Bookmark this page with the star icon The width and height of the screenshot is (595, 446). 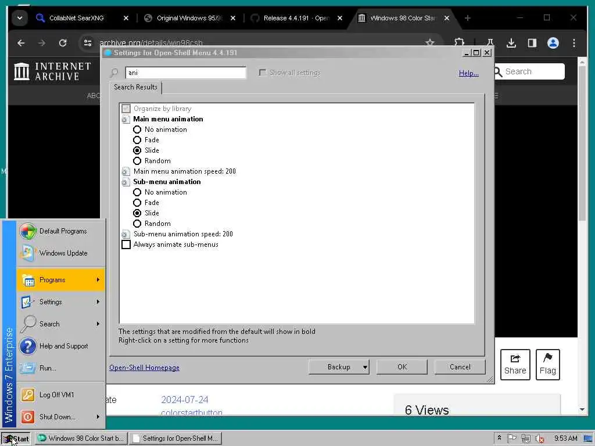pyautogui.click(x=429, y=42)
